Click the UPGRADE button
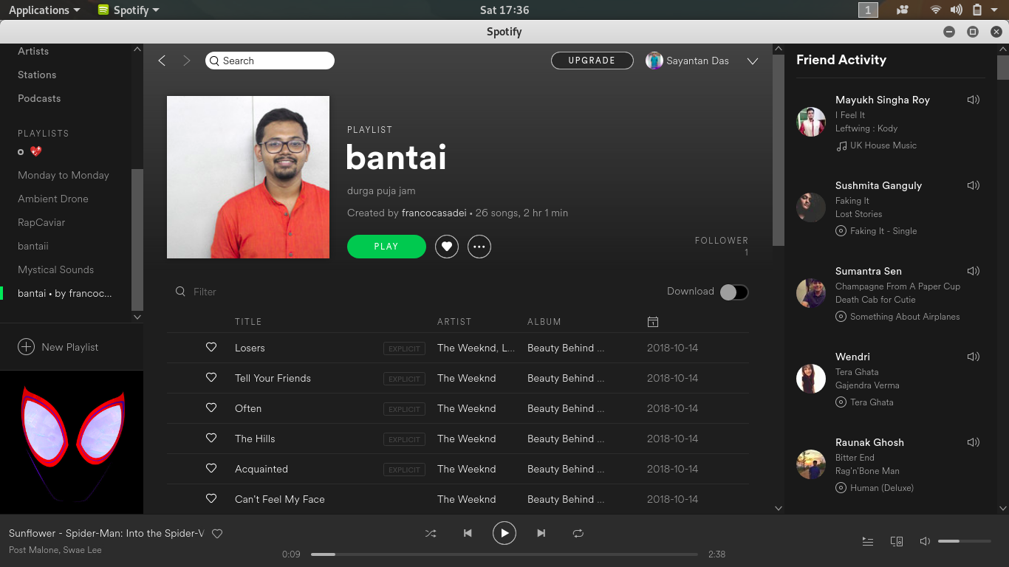Image resolution: width=1009 pixels, height=567 pixels. pyautogui.click(x=592, y=61)
